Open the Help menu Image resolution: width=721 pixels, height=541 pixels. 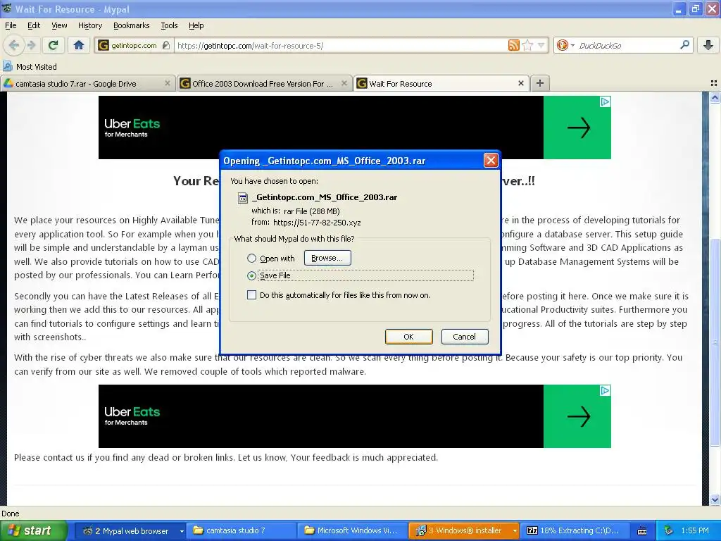[196, 25]
